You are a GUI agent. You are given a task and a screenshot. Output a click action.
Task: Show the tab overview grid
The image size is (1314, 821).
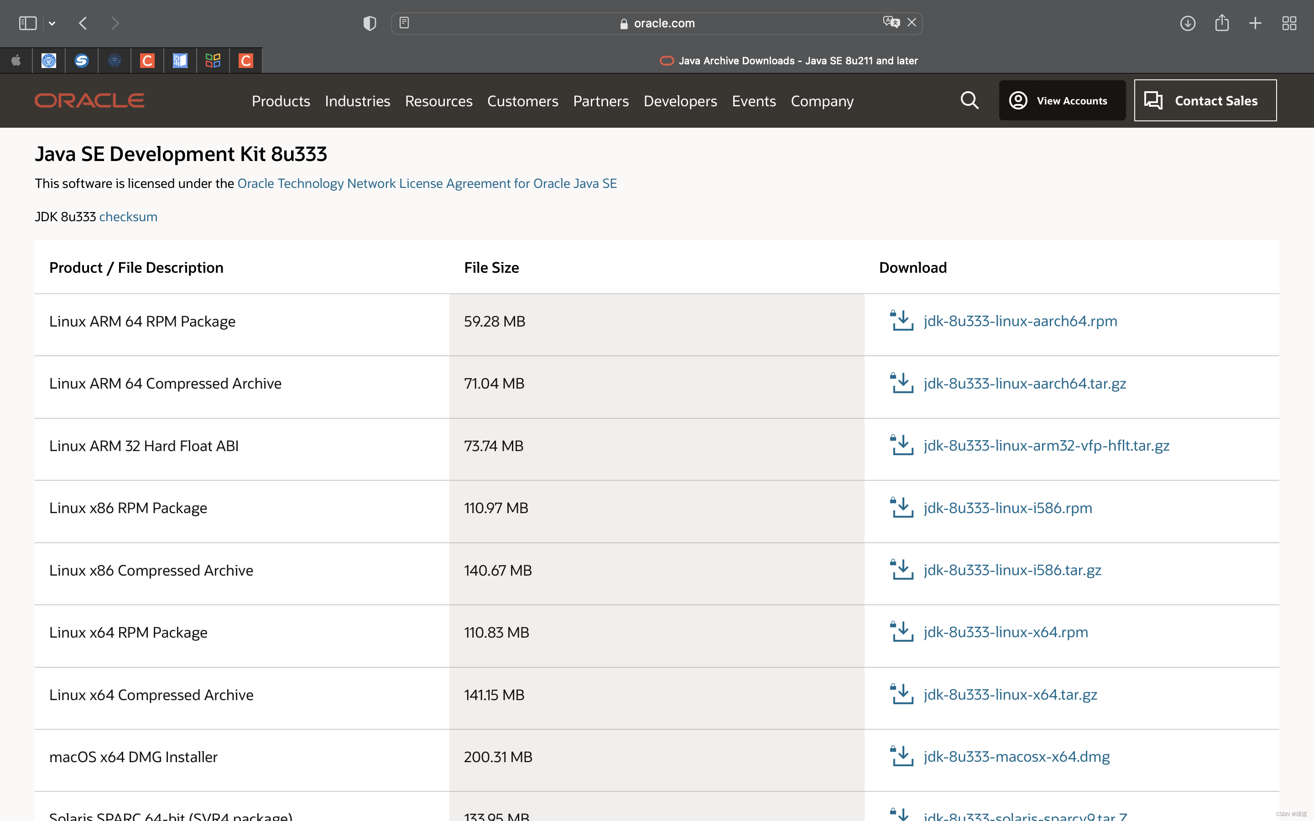tap(1289, 23)
